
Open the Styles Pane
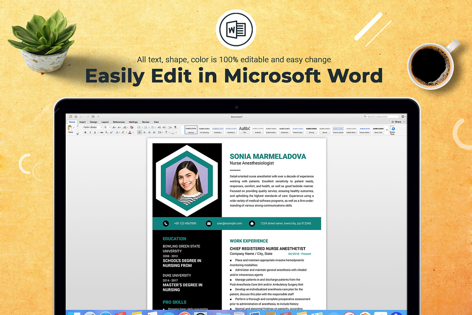coord(393,130)
